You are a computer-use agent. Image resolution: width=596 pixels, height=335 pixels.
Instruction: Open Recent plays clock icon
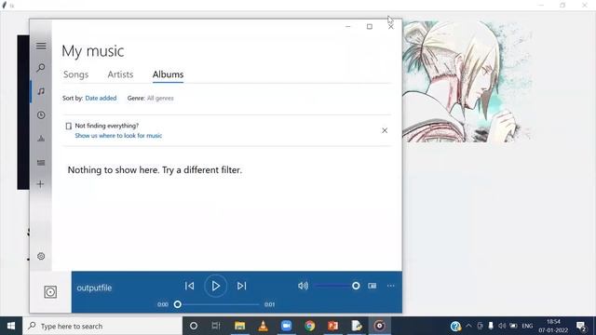[41, 115]
